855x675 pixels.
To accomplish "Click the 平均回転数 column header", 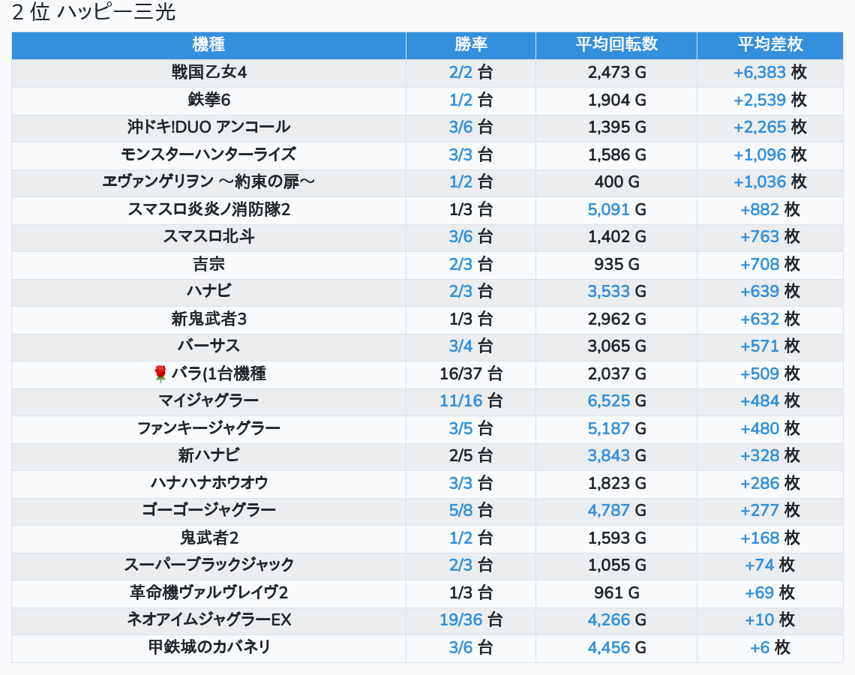I will 616,44.
